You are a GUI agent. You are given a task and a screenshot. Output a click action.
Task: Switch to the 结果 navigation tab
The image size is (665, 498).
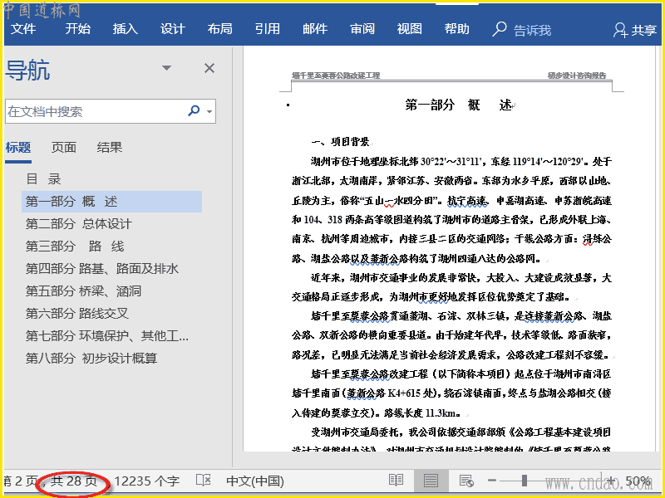(x=109, y=148)
